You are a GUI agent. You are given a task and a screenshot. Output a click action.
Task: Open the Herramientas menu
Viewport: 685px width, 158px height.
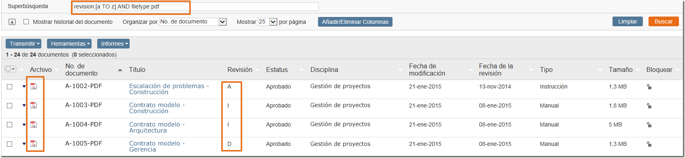[x=70, y=44]
